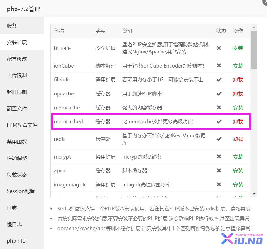The image size is (267, 249).
Task: Open the 服务 section in sidebar
Action: pyautogui.click(x=22, y=26)
